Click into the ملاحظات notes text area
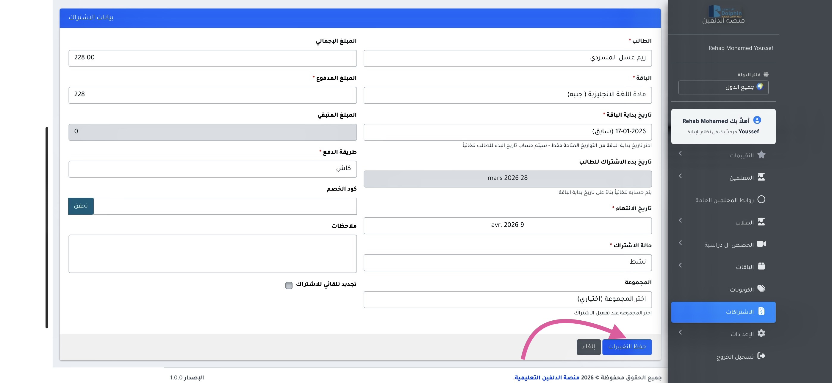 tap(212, 254)
